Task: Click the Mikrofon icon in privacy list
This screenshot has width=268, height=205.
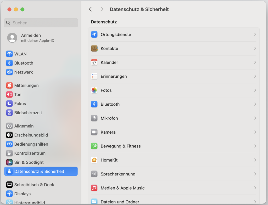Action: point(94,118)
